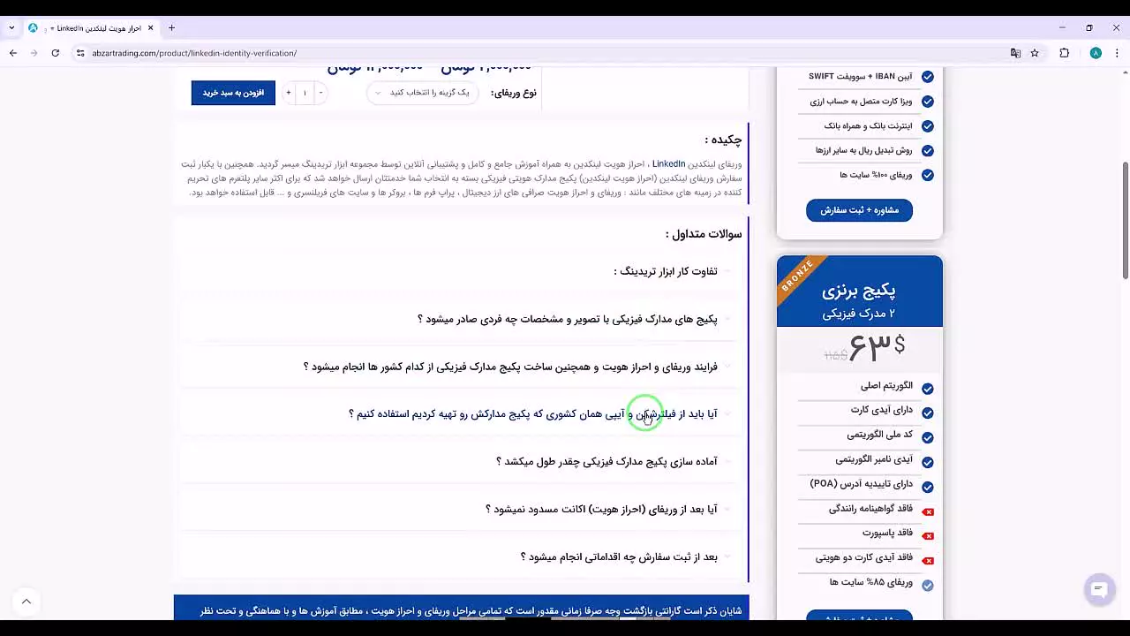Click the scroll-to-top arrow at bottom left
The image size is (1130, 636).
pos(26,600)
